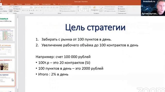
Task: Open the Section (Раздел) dropdown
Action: click(17, 11)
